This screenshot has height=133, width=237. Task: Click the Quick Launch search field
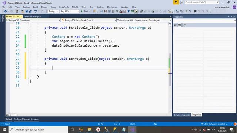(202, 2)
